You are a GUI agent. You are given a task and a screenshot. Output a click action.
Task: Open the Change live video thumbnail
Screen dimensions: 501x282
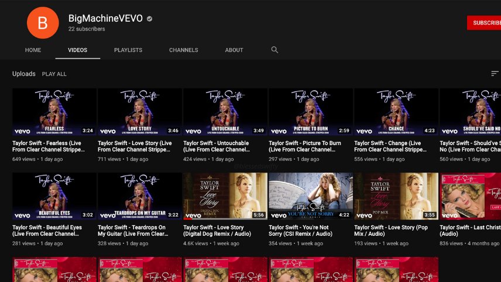[396, 112]
